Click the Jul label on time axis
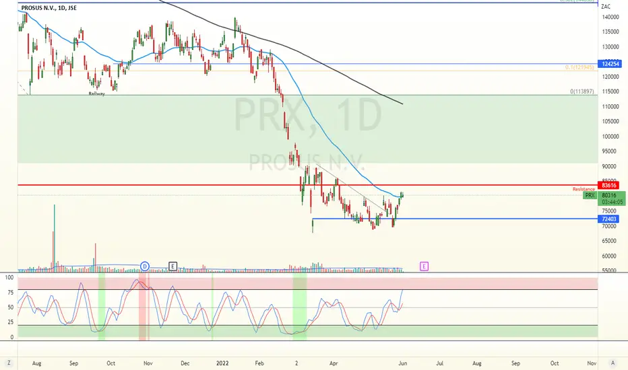 [x=440, y=363]
